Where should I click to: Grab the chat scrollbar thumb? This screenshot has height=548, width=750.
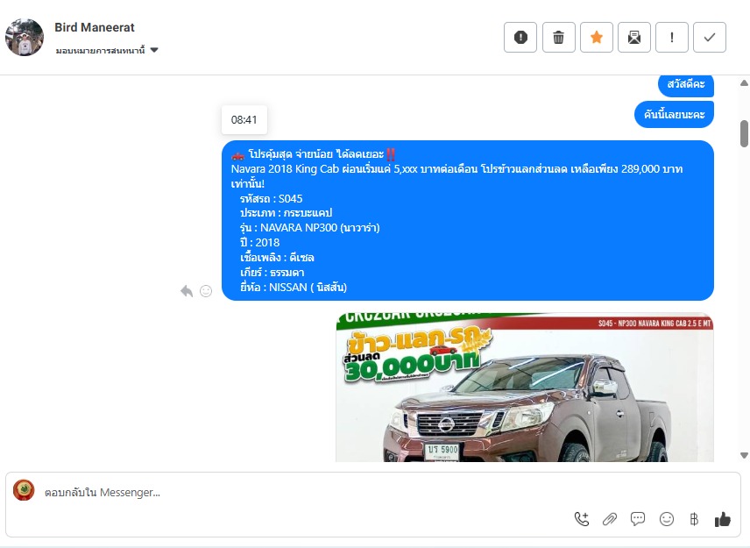coord(744,133)
